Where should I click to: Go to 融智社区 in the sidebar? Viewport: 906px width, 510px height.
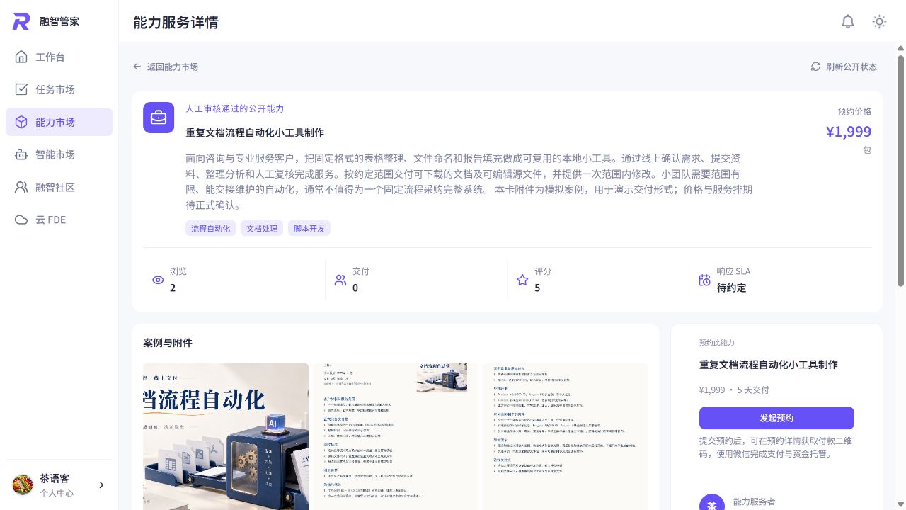(59, 187)
